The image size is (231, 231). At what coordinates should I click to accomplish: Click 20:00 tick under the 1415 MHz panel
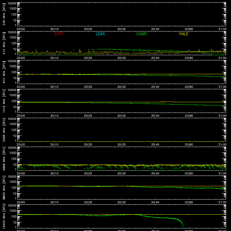21,116
